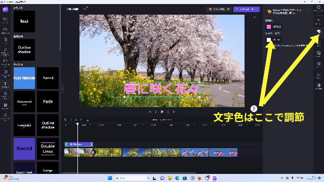Skip to the end of the video
324x182 pixels.
coord(174,112)
